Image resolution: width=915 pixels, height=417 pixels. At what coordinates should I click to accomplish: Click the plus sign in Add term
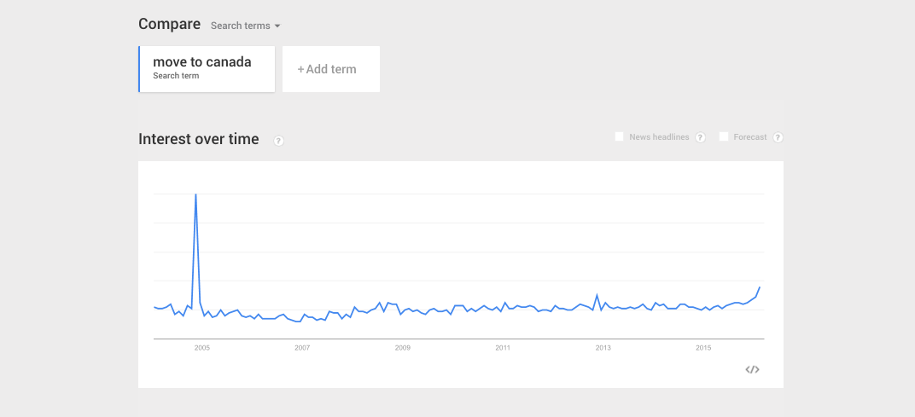click(x=300, y=69)
